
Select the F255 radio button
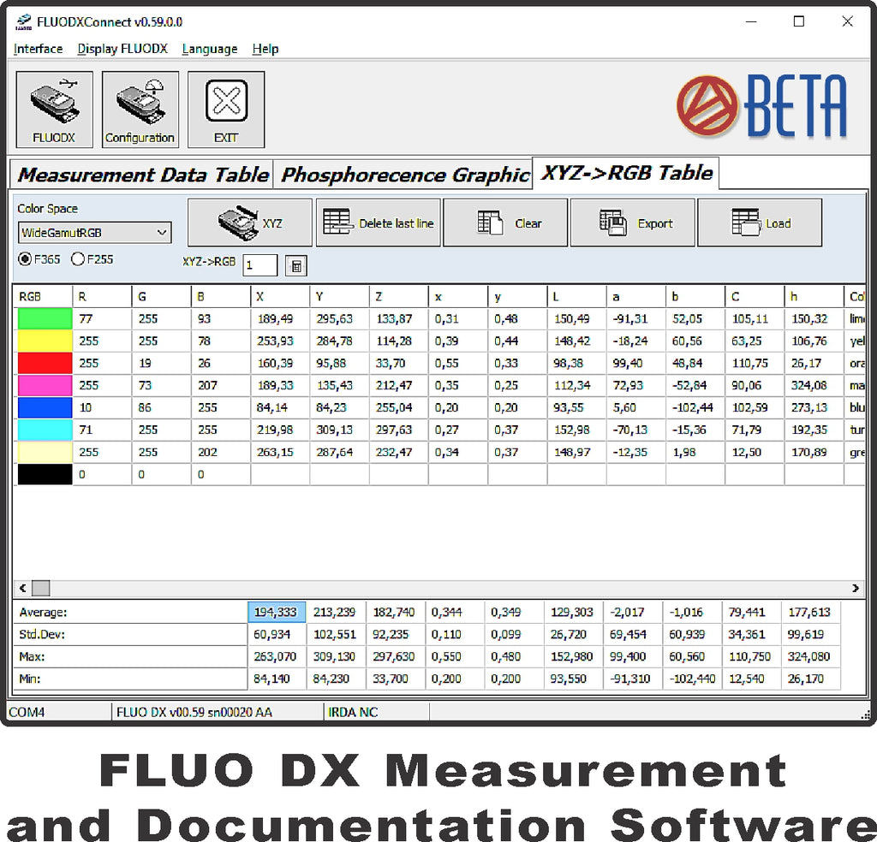coord(78,258)
